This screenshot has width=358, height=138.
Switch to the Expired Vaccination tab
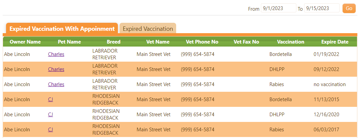click(x=148, y=29)
